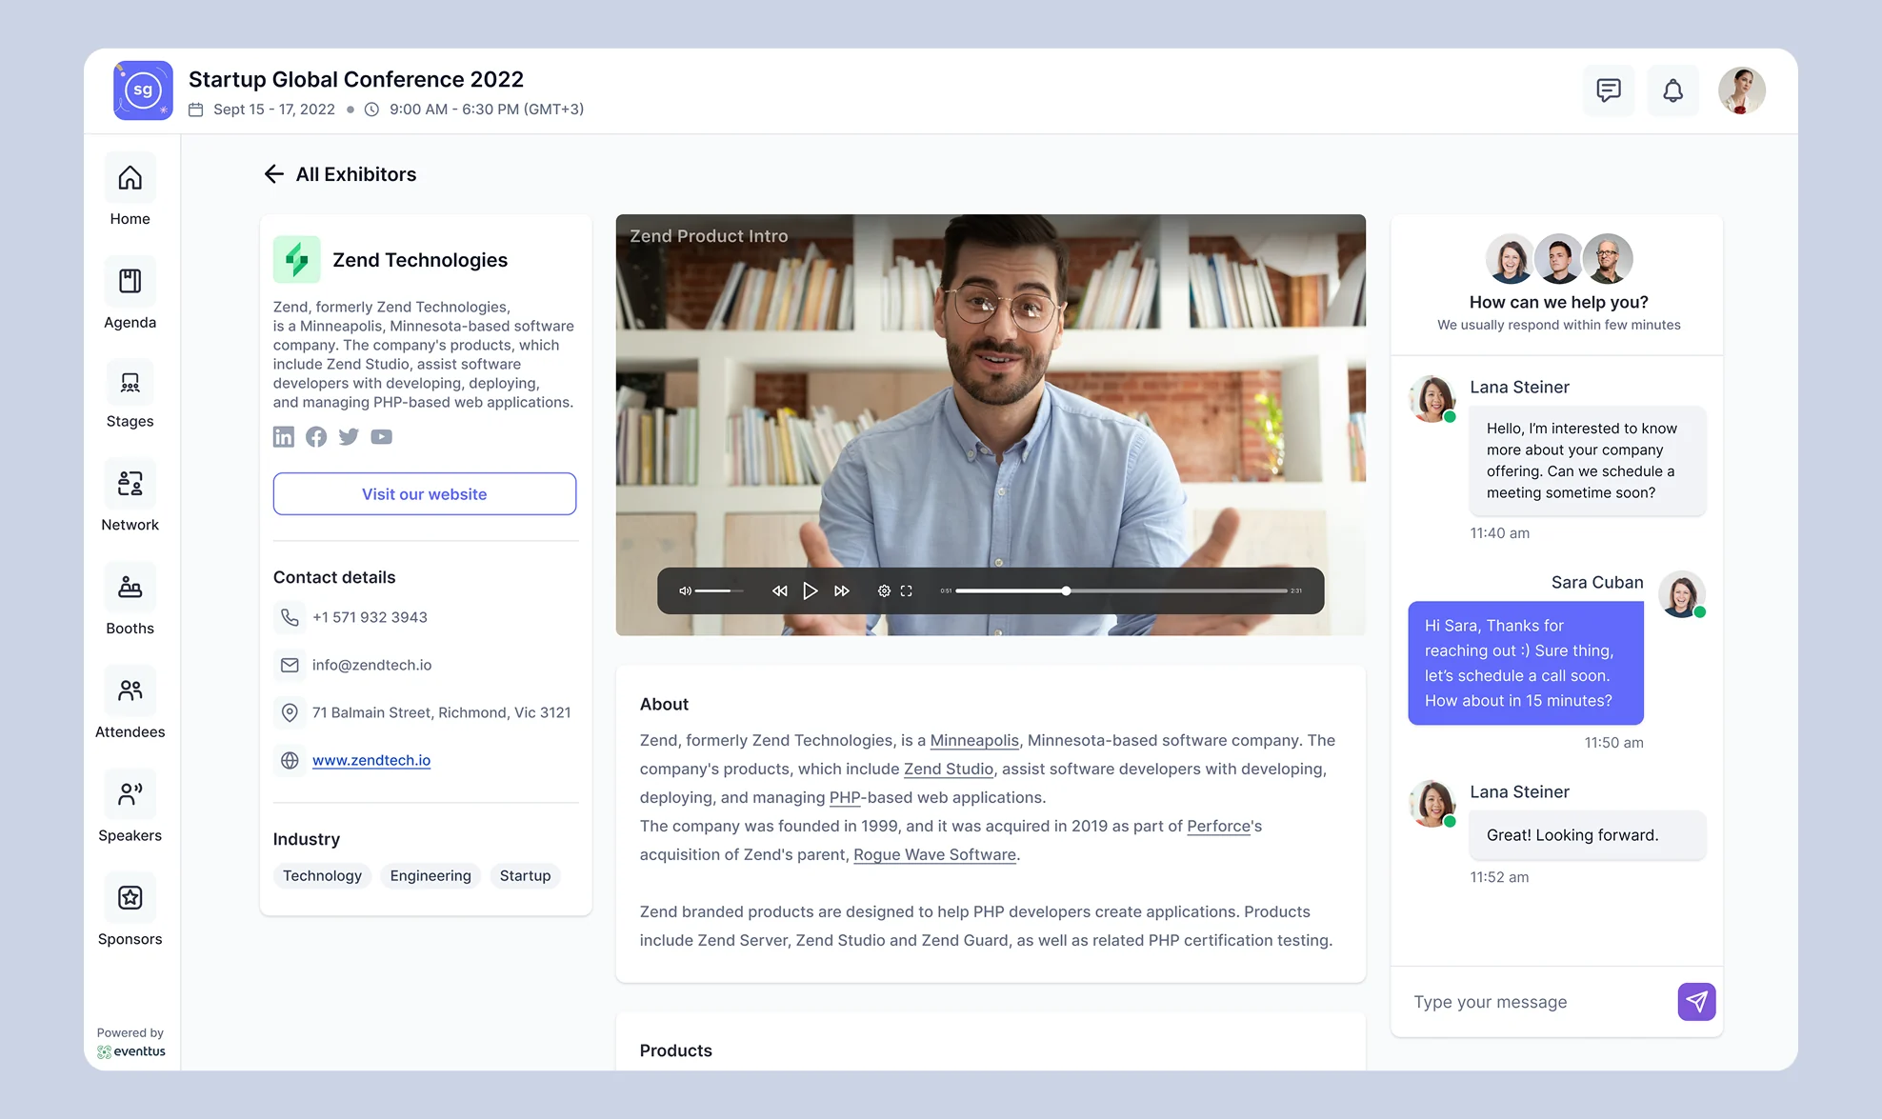Click the info@zendtech.io email address

[x=371, y=665]
